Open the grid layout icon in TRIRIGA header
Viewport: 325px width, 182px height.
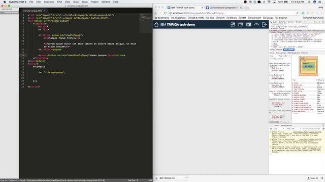[233, 25]
